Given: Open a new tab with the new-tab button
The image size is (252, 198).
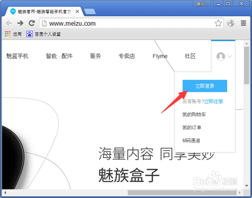Looking at the screenshot, I should pyautogui.click(x=90, y=12).
